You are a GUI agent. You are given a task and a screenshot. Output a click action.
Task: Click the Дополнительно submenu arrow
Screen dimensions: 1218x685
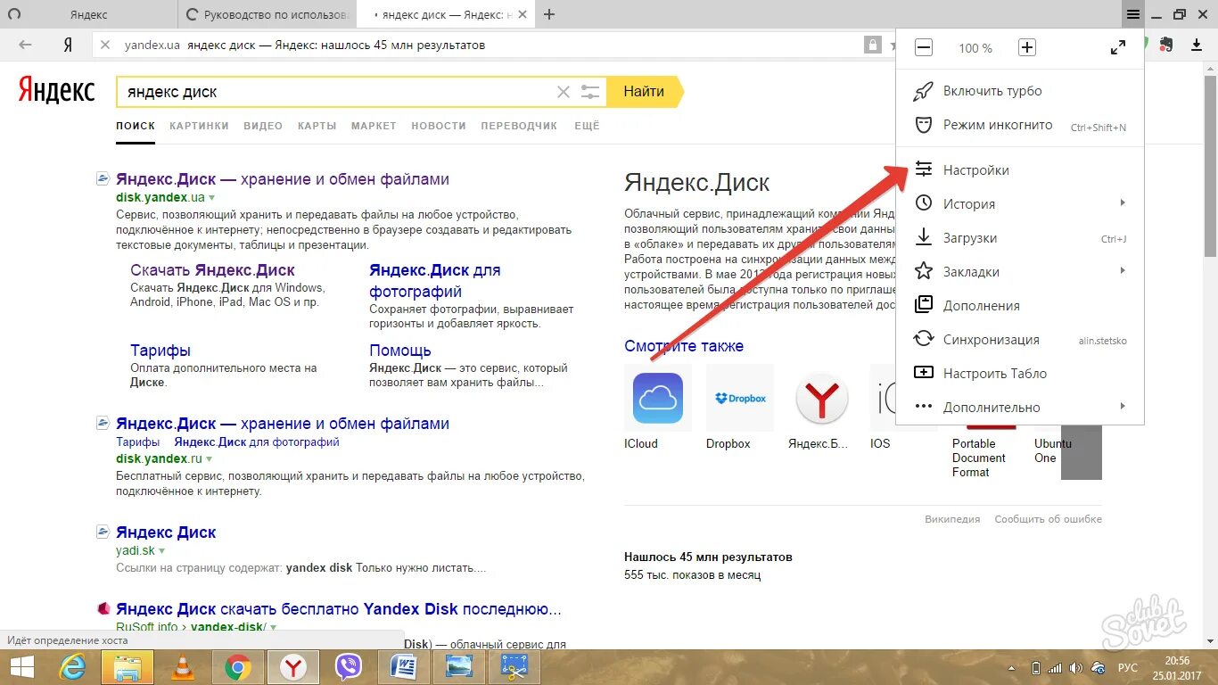coord(1123,407)
